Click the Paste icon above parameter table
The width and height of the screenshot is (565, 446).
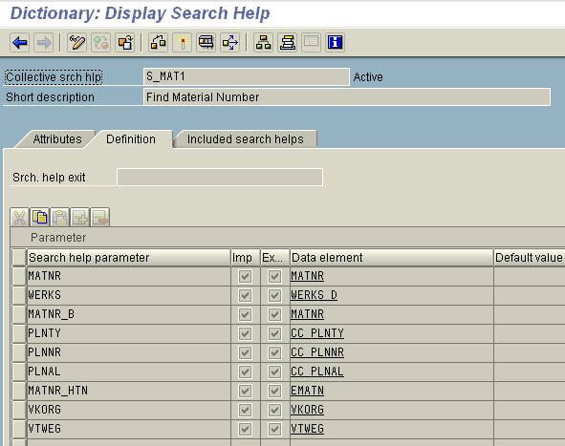click(x=60, y=218)
